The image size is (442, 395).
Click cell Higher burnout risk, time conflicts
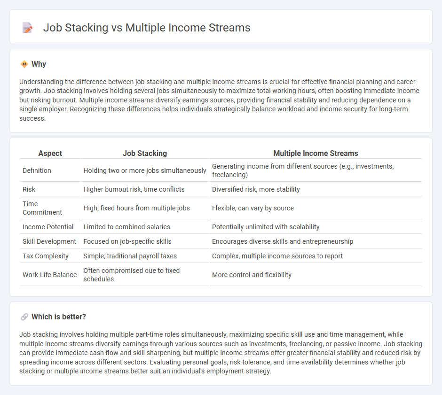145,189
